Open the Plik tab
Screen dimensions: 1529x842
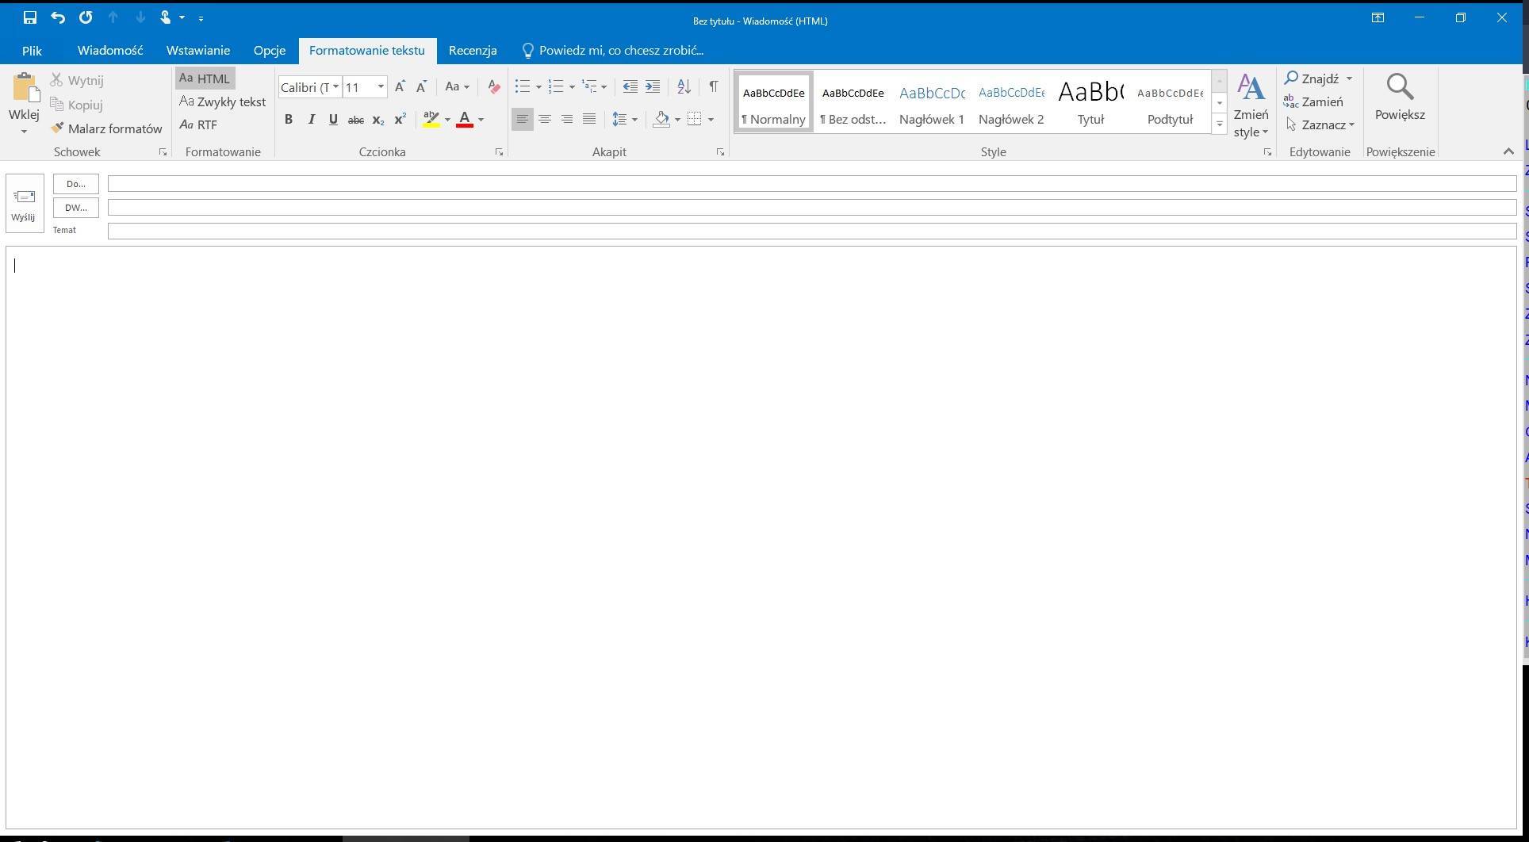[x=32, y=51]
